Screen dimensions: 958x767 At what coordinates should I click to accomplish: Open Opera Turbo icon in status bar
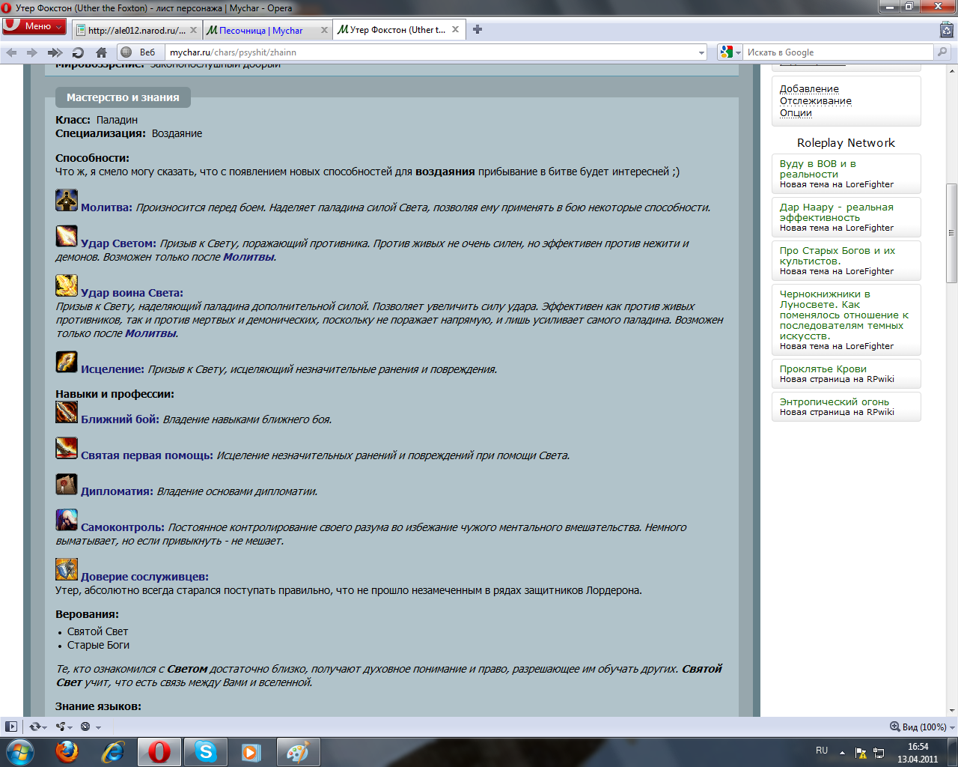(85, 727)
